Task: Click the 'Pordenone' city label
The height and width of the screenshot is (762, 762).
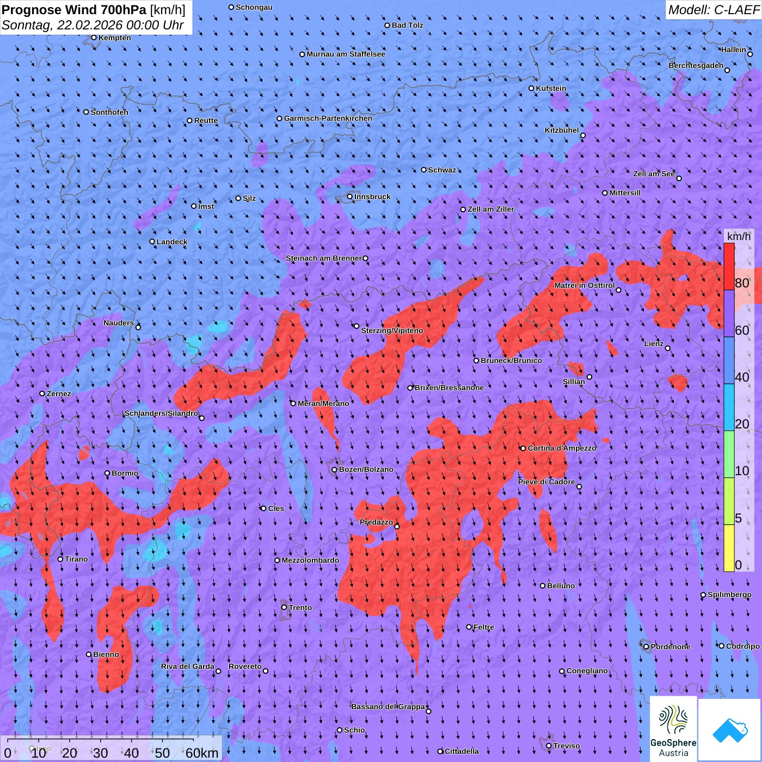Action: 671,647
